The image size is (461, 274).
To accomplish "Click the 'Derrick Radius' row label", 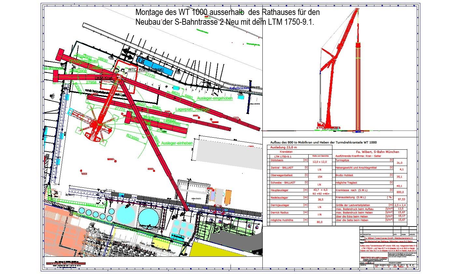I will (280, 212).
